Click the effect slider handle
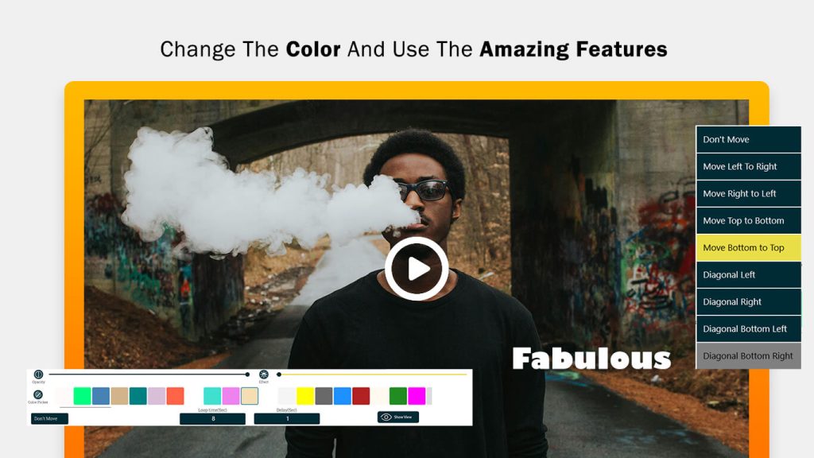The image size is (814, 458). click(x=279, y=375)
